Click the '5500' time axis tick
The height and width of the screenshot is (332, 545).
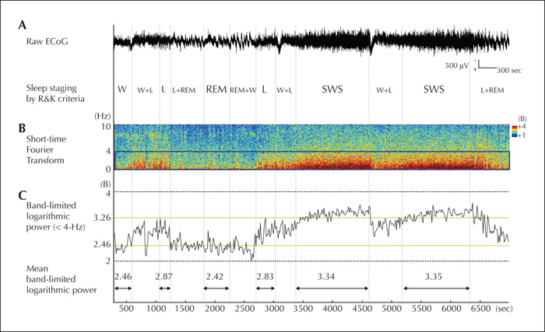coord(421,309)
